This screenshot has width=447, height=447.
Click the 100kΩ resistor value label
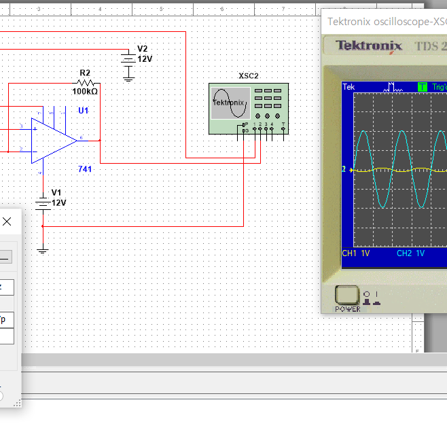pos(85,92)
